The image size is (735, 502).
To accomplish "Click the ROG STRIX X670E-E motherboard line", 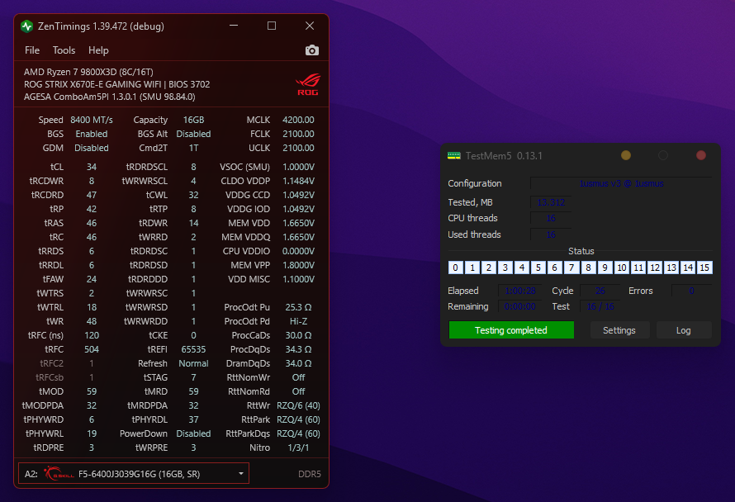I will point(116,84).
